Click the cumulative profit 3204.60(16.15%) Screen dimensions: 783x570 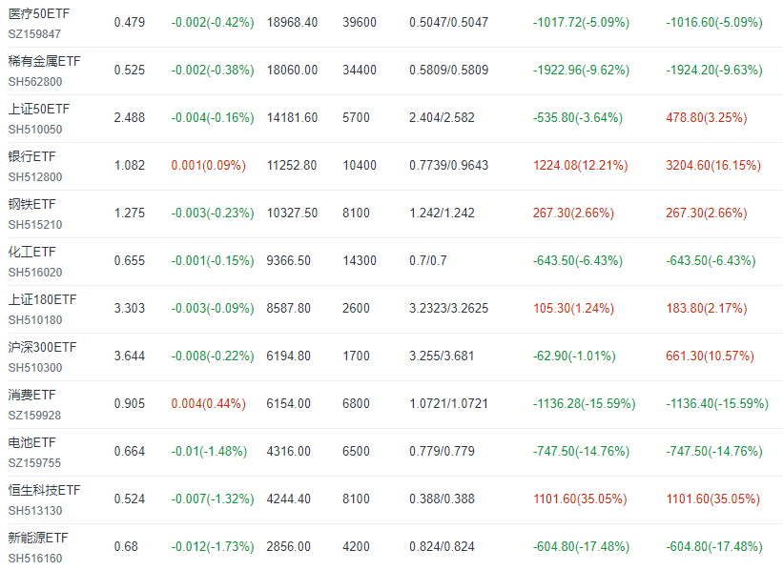[713, 165]
